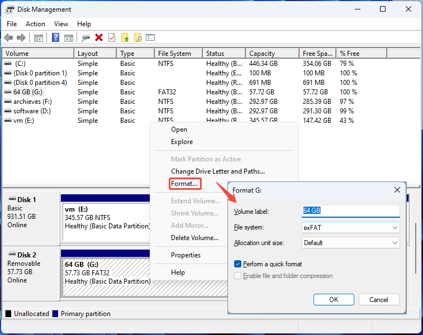Screen dimensions: 423x335
Task: Open the File menu
Action: 12,24
